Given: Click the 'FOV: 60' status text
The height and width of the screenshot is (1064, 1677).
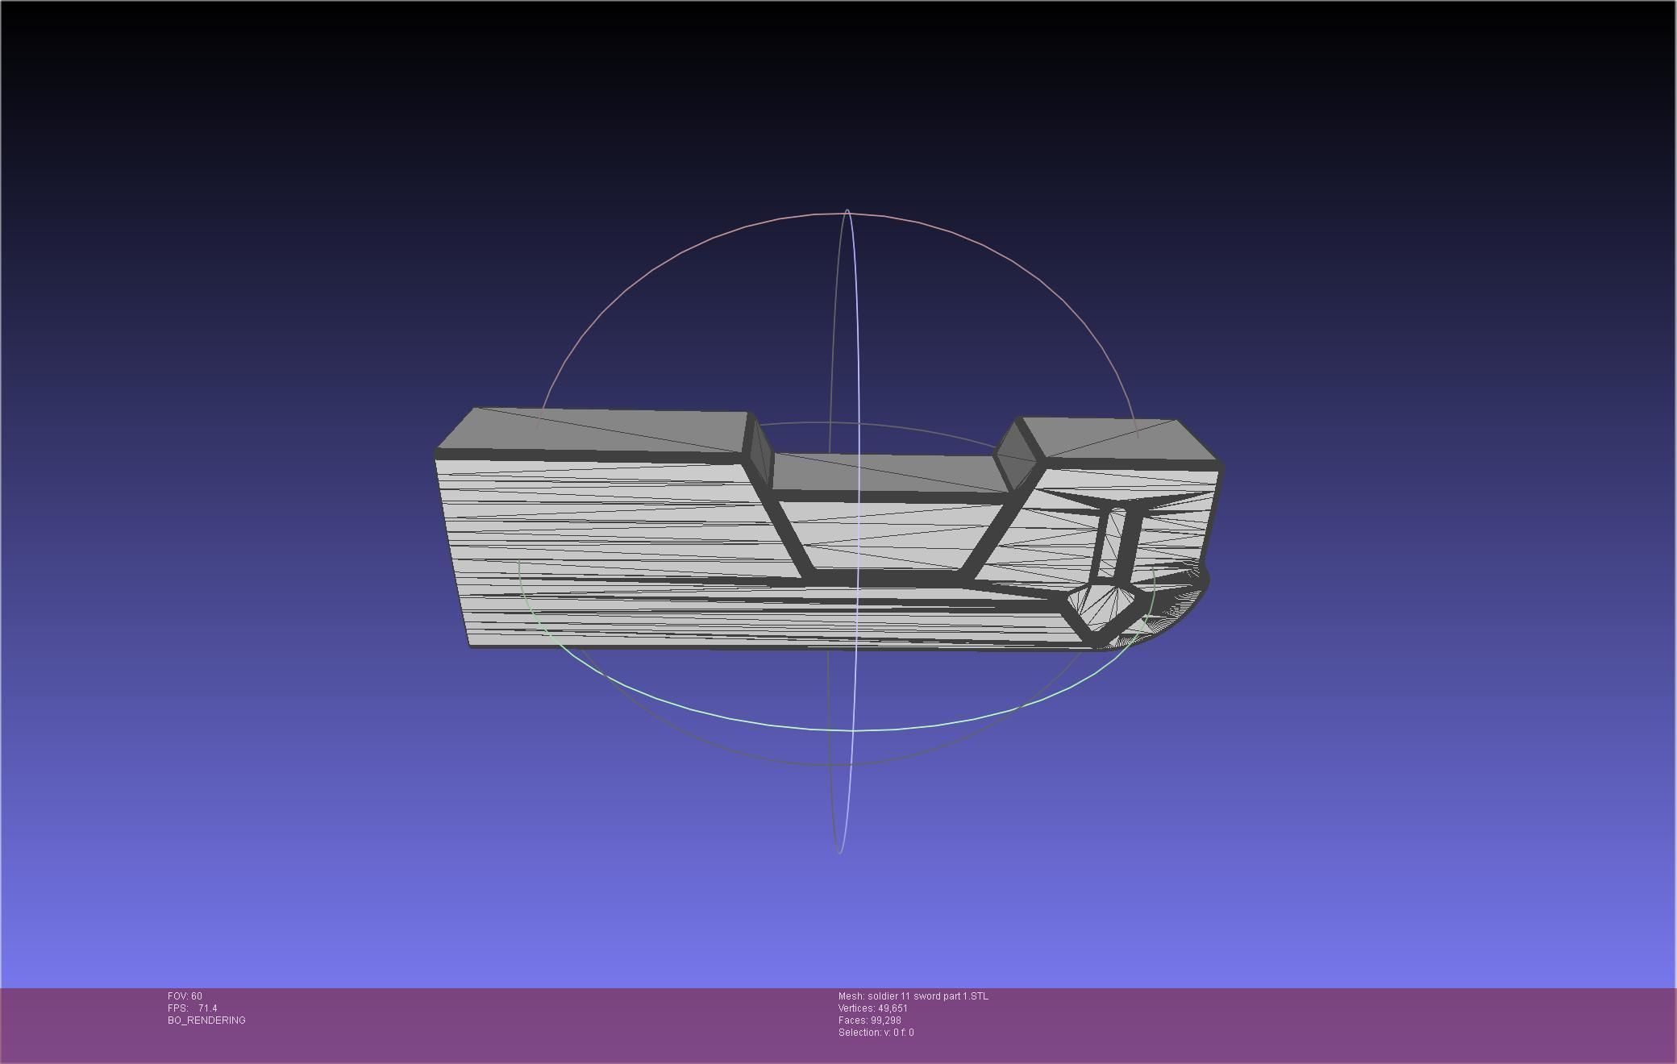Looking at the screenshot, I should click(185, 996).
